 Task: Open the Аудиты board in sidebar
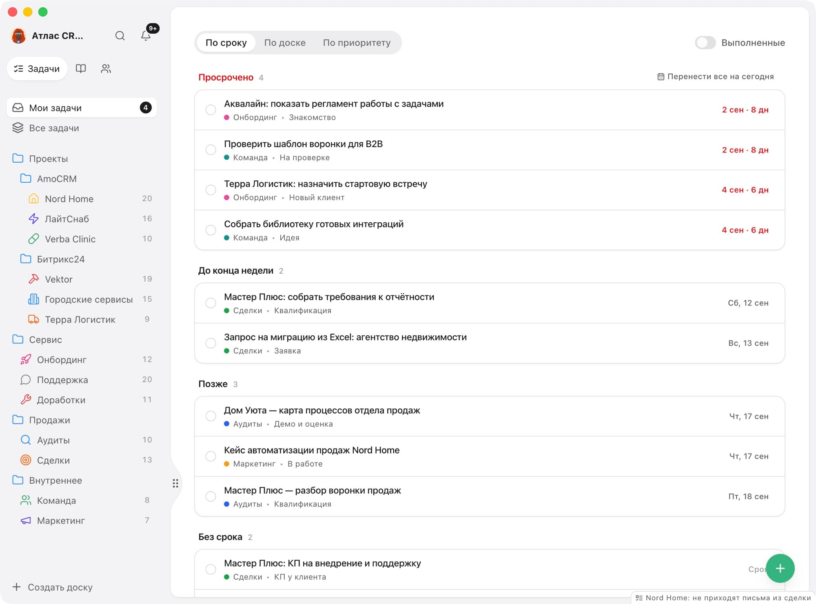[82, 440]
